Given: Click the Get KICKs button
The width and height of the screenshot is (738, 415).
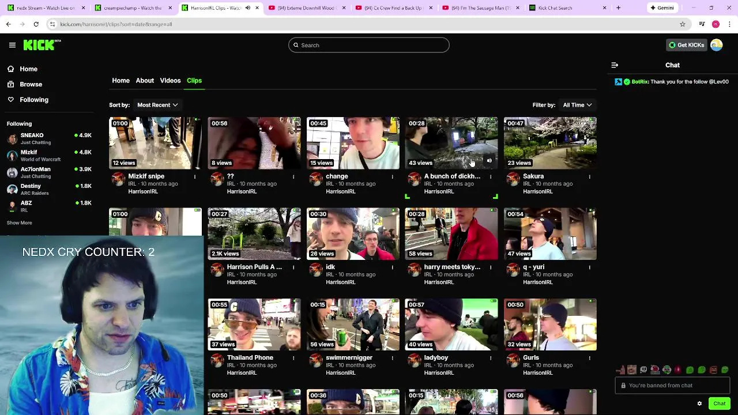Looking at the screenshot, I should 686,45.
